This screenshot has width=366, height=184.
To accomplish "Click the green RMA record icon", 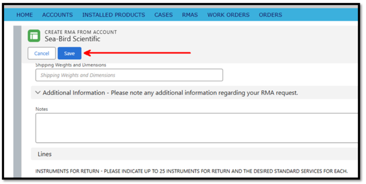I will 34,35.
